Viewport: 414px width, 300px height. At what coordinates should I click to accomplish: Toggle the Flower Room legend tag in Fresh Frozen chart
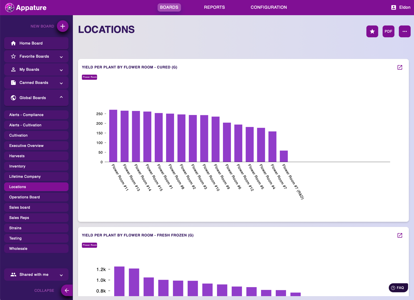pyautogui.click(x=89, y=245)
